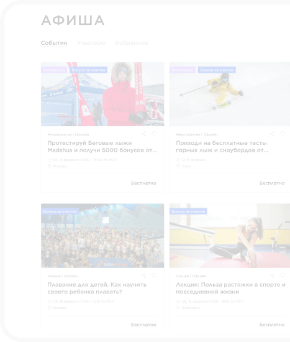
Task: Share the Madshus ski test event
Action: 143,134
